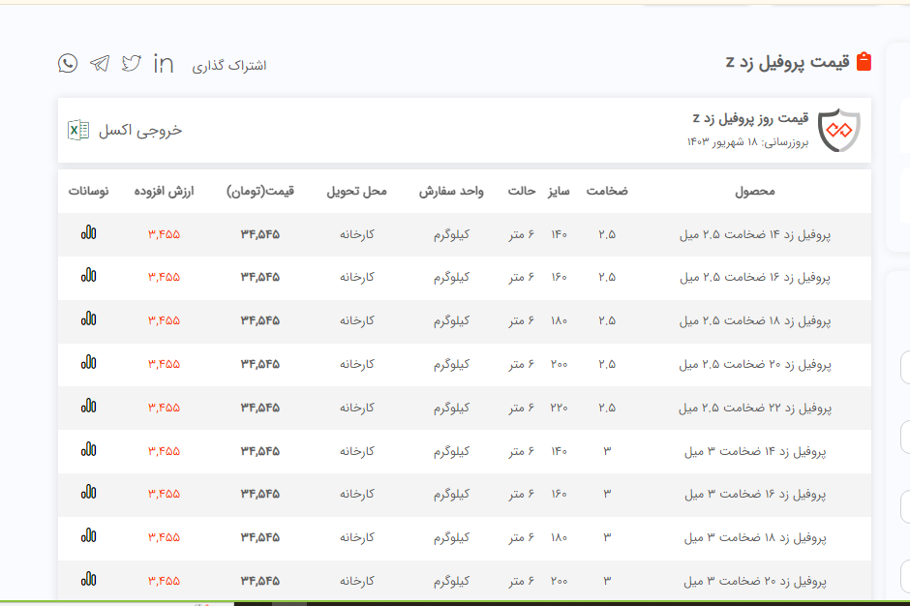Click the ضخامت column header
Viewport: 910px width, 606px height.
click(x=607, y=192)
